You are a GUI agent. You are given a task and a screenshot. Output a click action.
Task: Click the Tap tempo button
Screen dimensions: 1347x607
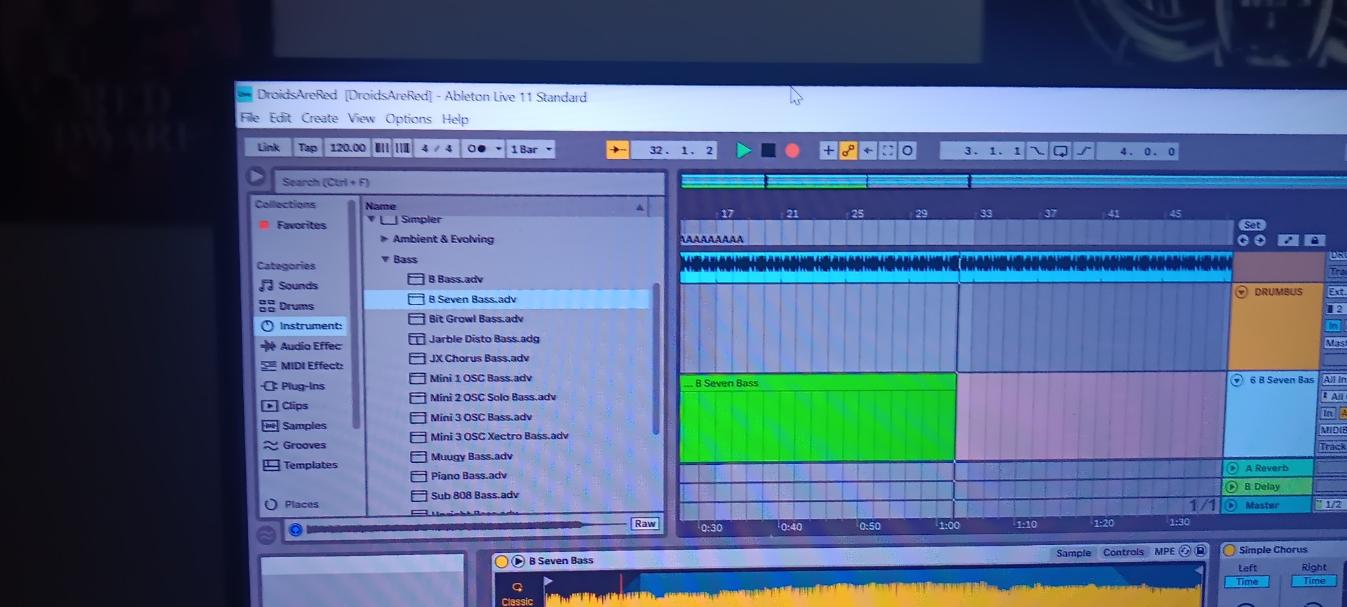(308, 148)
